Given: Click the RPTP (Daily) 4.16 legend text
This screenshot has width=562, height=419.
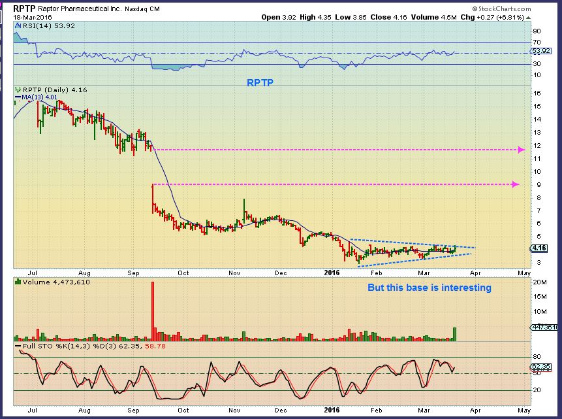Looking at the screenshot, I should tap(55, 90).
